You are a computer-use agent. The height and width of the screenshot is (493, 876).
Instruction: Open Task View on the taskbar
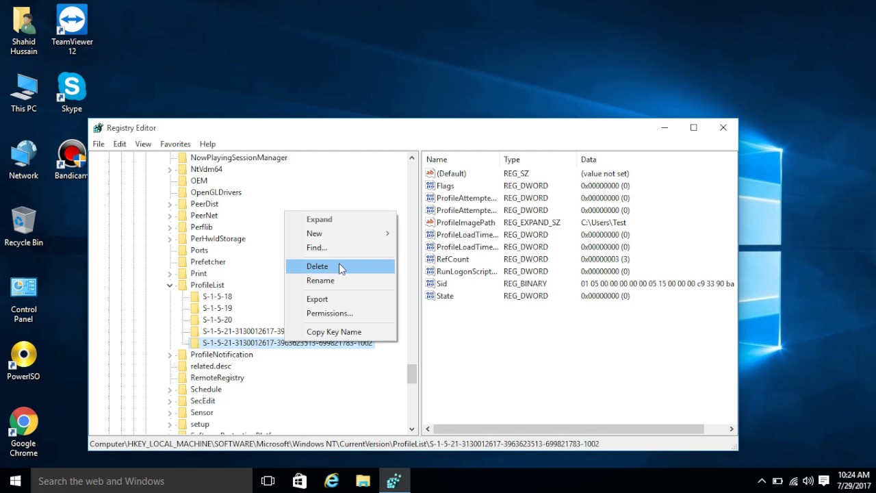[268, 481]
